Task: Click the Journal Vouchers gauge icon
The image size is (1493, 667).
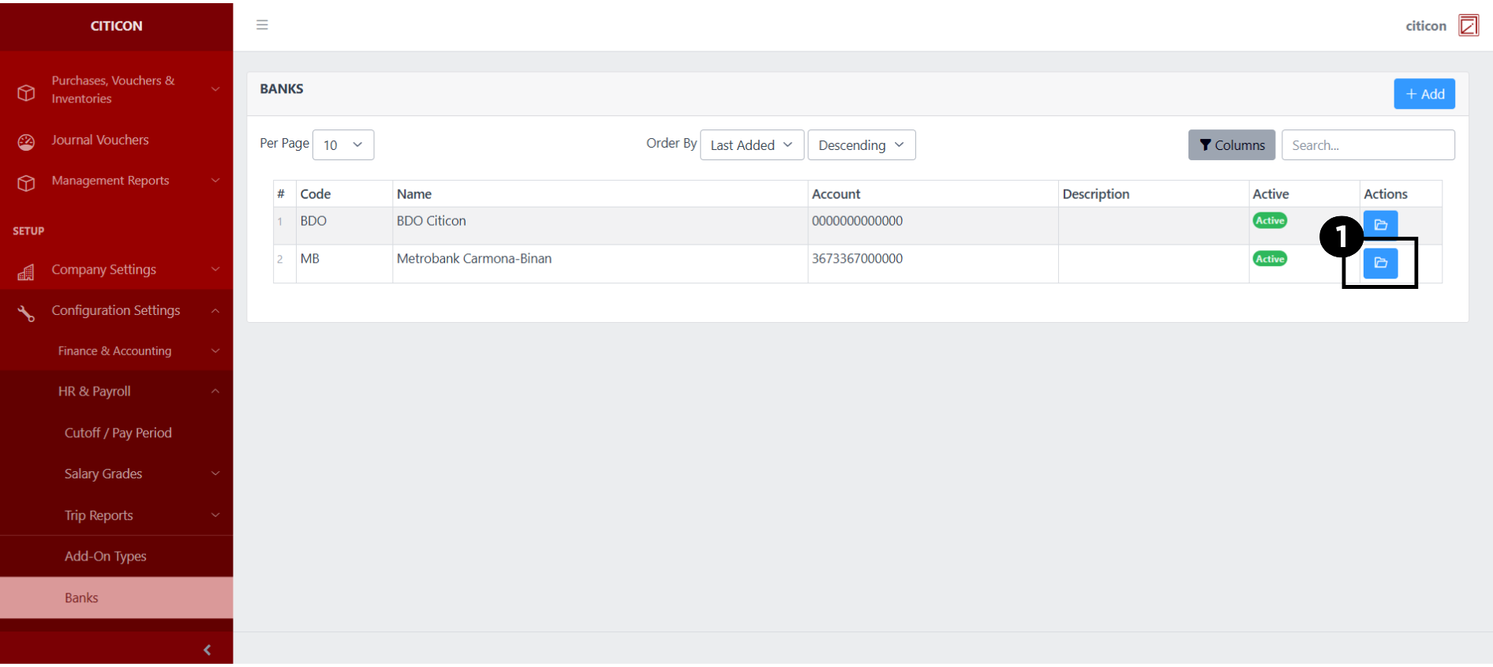Action: [x=26, y=141]
